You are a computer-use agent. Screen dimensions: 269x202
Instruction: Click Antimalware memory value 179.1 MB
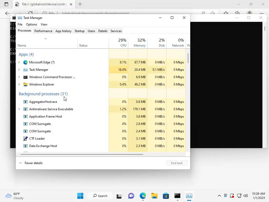point(139,109)
